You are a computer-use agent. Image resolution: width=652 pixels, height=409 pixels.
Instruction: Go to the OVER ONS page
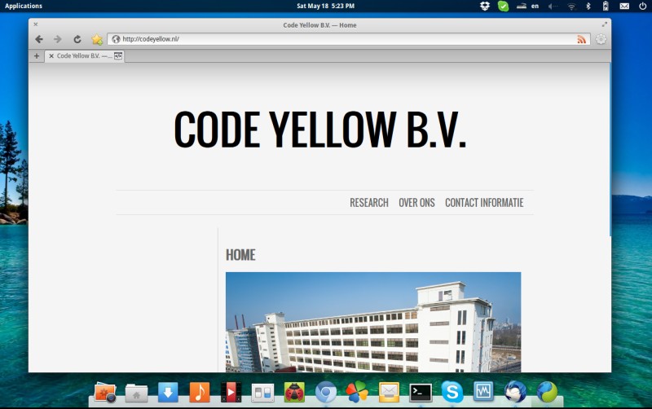click(x=416, y=203)
